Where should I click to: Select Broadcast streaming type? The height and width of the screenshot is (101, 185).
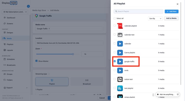(x=87, y=82)
